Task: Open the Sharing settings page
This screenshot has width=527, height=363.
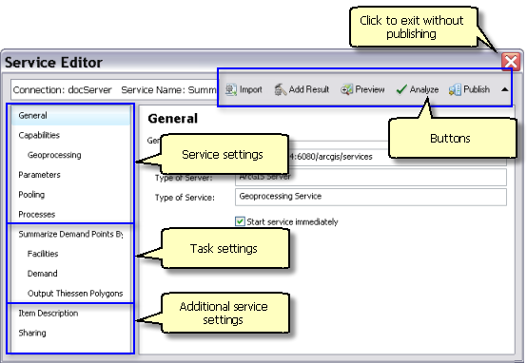Action: [x=32, y=334]
